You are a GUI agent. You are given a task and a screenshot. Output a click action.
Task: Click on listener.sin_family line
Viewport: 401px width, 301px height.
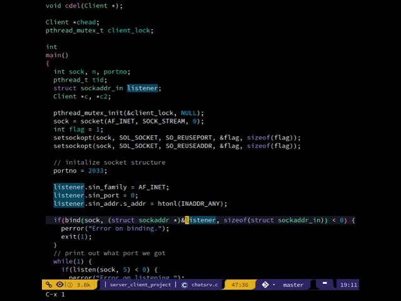(x=110, y=187)
